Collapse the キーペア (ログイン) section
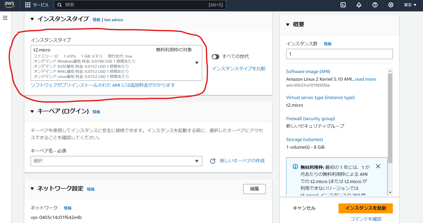 pos(32,111)
